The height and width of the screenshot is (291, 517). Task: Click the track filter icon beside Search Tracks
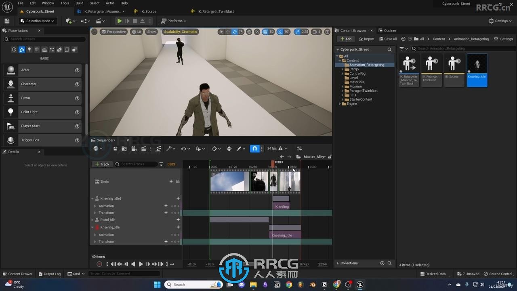point(161,164)
